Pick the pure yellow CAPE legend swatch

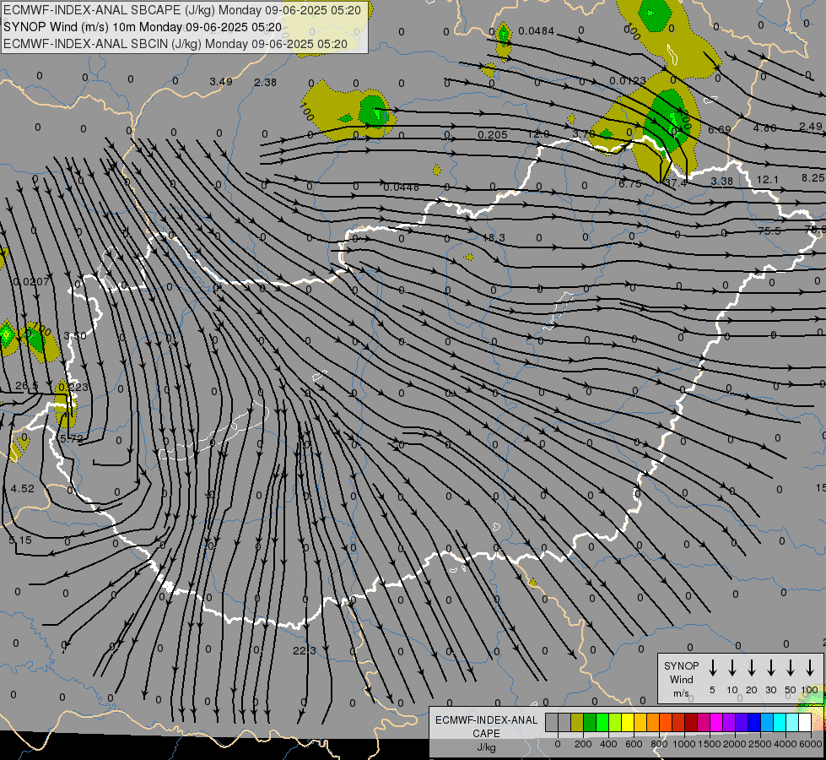(x=628, y=723)
